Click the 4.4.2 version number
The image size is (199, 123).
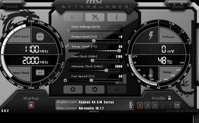[x=5, y=111]
